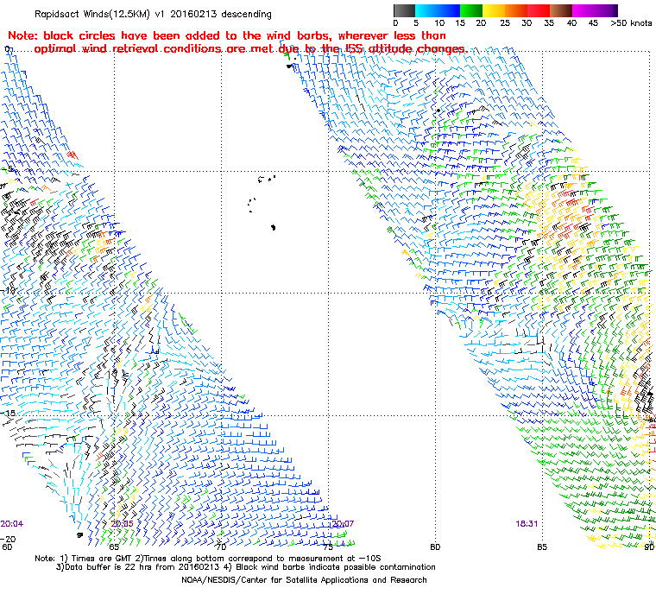Click the 'NOAA/NESDIS/Center for Satellite Applications and Research' credit

coord(304,580)
